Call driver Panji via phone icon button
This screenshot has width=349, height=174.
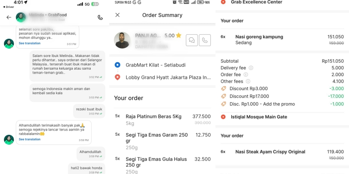tap(205, 40)
